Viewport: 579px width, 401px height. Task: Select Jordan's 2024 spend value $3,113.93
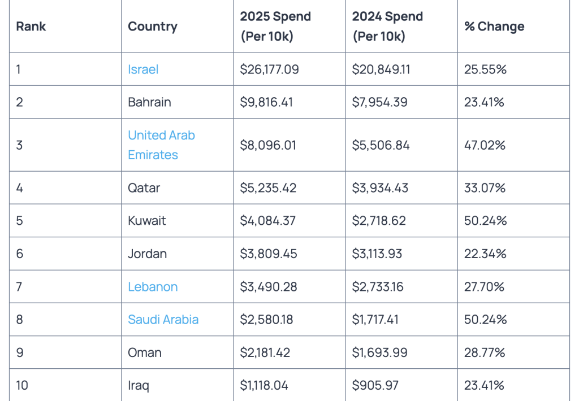coord(377,254)
